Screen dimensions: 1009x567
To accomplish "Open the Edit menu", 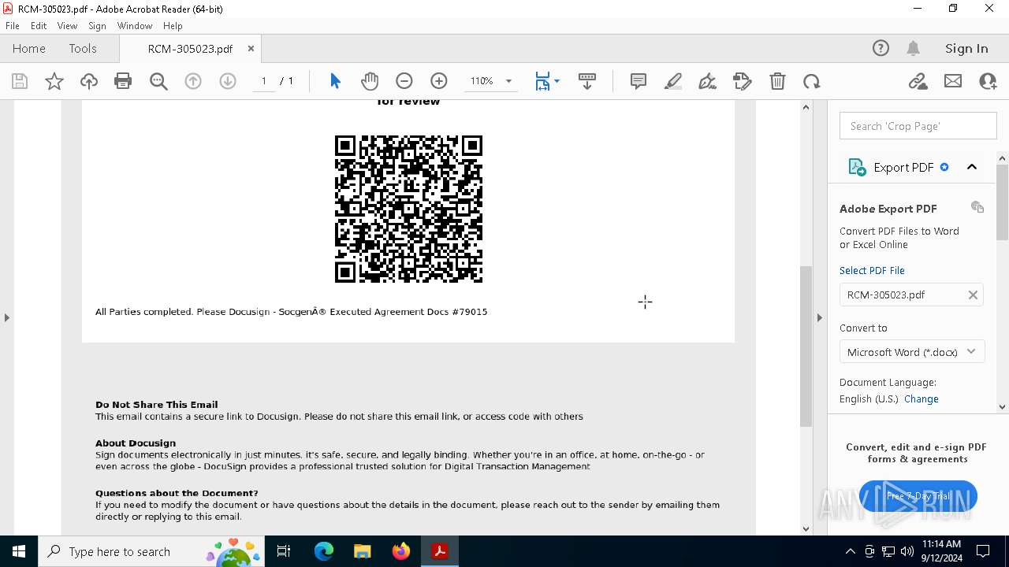I will point(39,26).
